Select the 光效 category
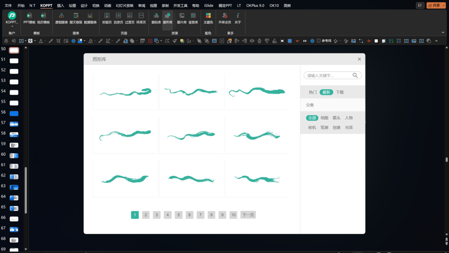Screen dimensions: 449x253 click(x=349, y=127)
